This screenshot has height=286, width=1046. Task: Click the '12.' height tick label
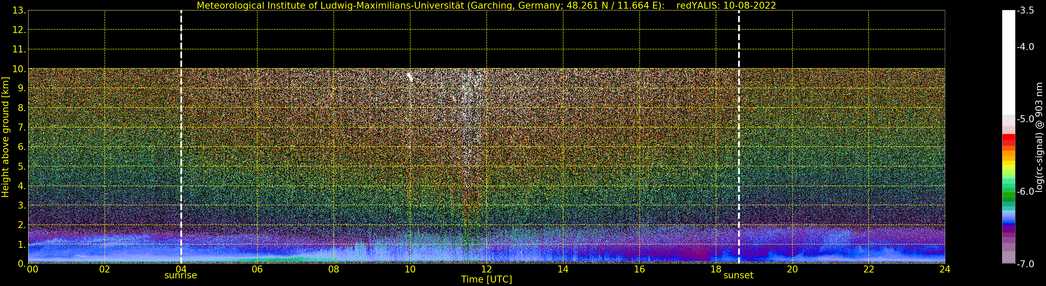tap(19, 30)
